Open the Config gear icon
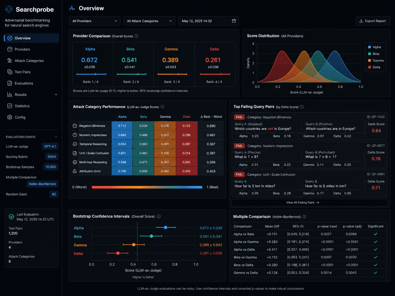 pyautogui.click(x=10, y=117)
